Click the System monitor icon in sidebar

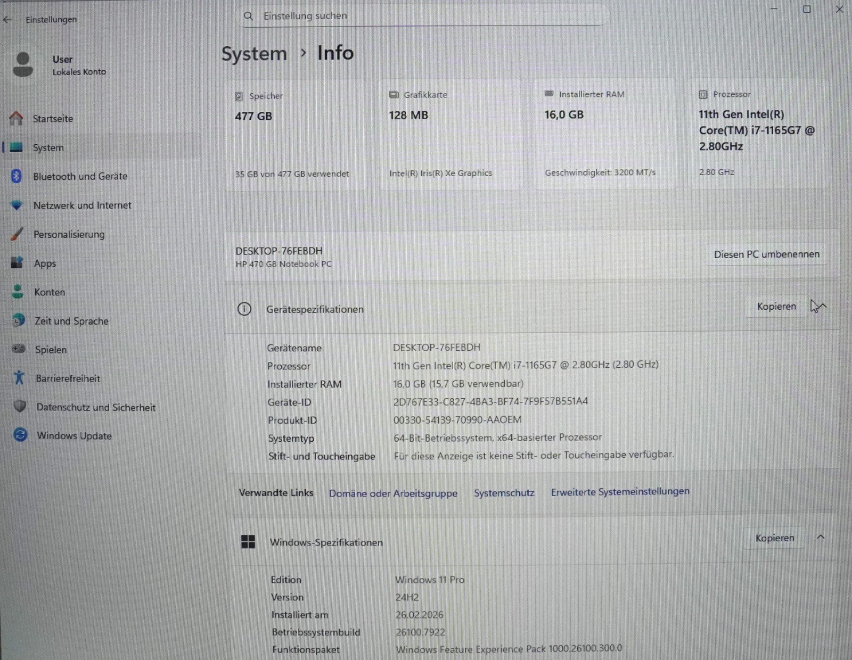[17, 147]
